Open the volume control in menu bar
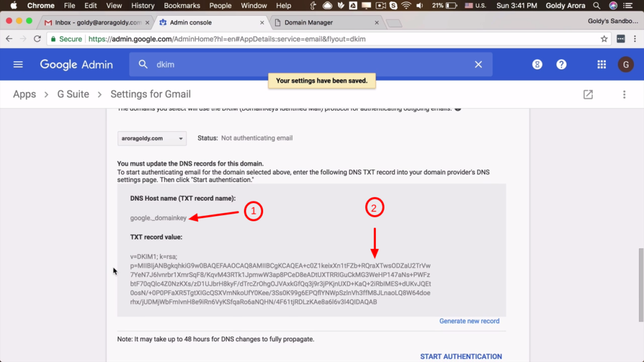Screen dimensions: 644x362 click(x=420, y=6)
